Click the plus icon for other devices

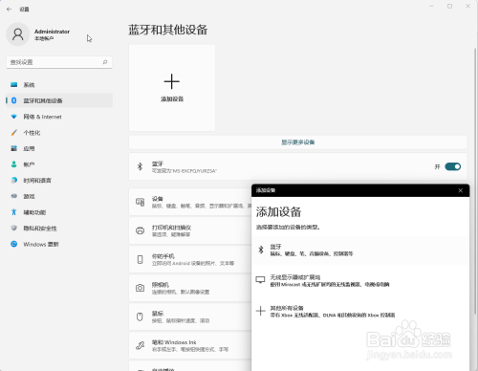(x=260, y=311)
